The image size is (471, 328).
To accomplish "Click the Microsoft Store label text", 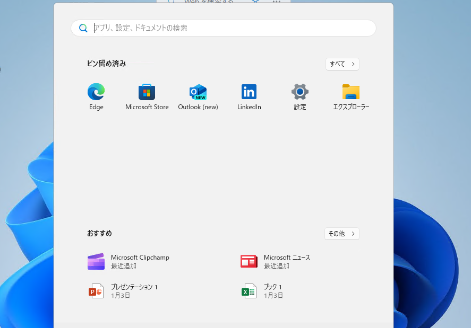I will 147,107.
